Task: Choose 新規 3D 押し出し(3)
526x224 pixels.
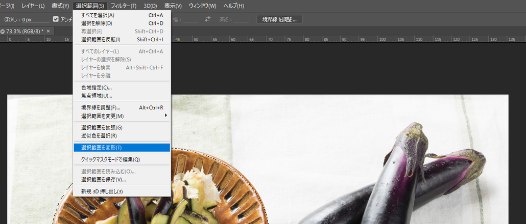Action: (122, 191)
